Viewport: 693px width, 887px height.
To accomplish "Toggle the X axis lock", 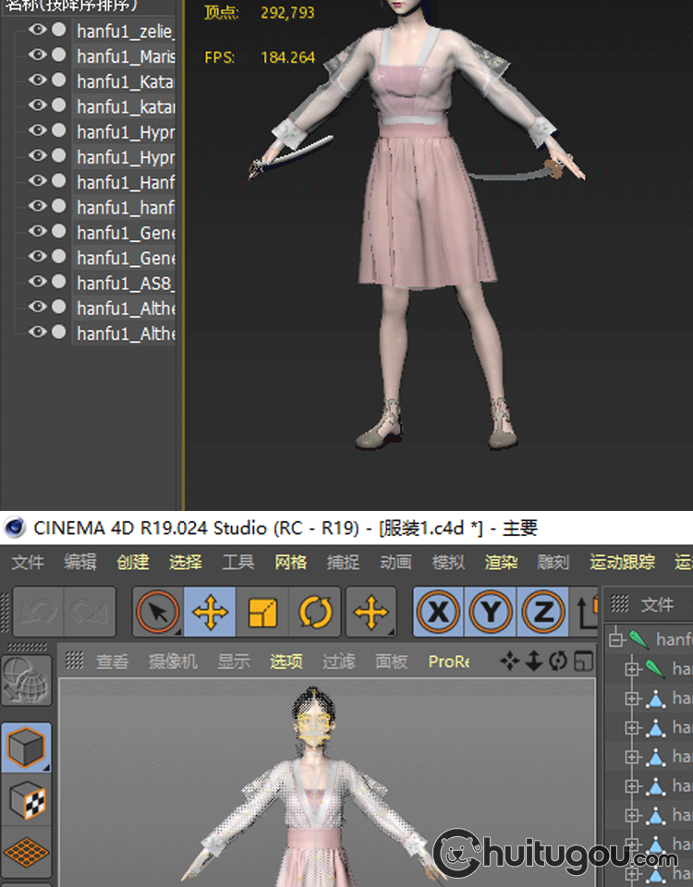I will coord(439,612).
